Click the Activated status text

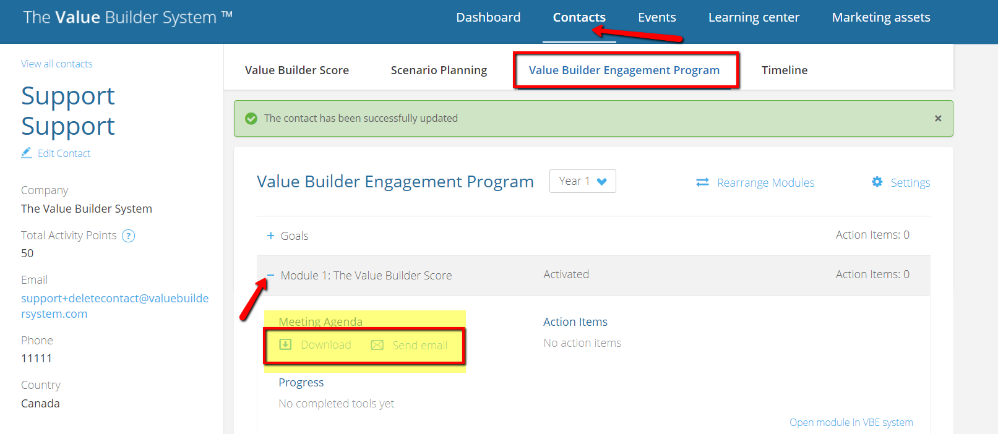(x=566, y=274)
